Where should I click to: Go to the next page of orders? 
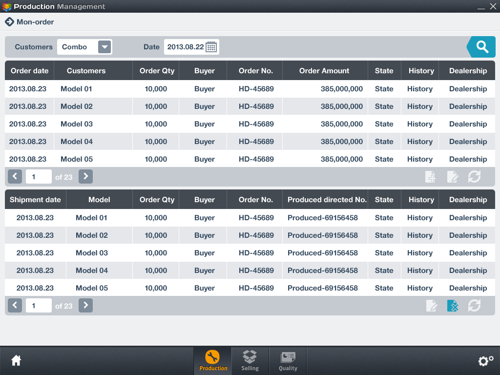(85, 176)
